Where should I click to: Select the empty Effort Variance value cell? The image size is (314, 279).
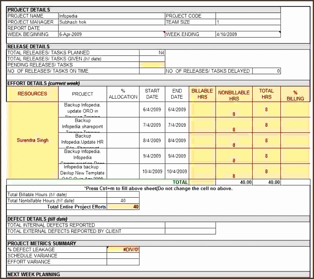123,262
